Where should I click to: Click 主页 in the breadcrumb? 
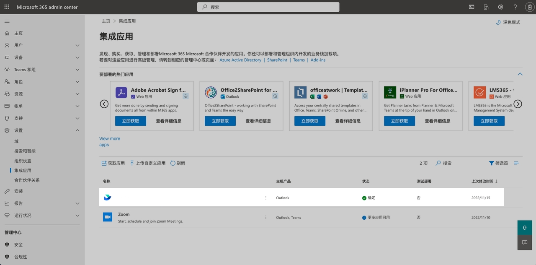[x=106, y=21]
